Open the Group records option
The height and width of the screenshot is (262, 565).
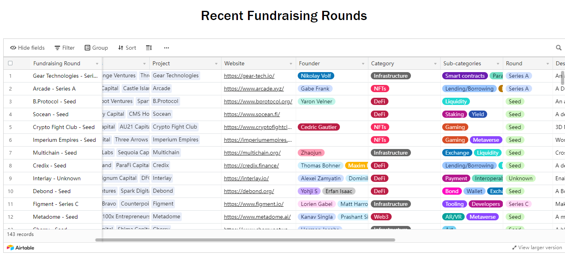(96, 48)
